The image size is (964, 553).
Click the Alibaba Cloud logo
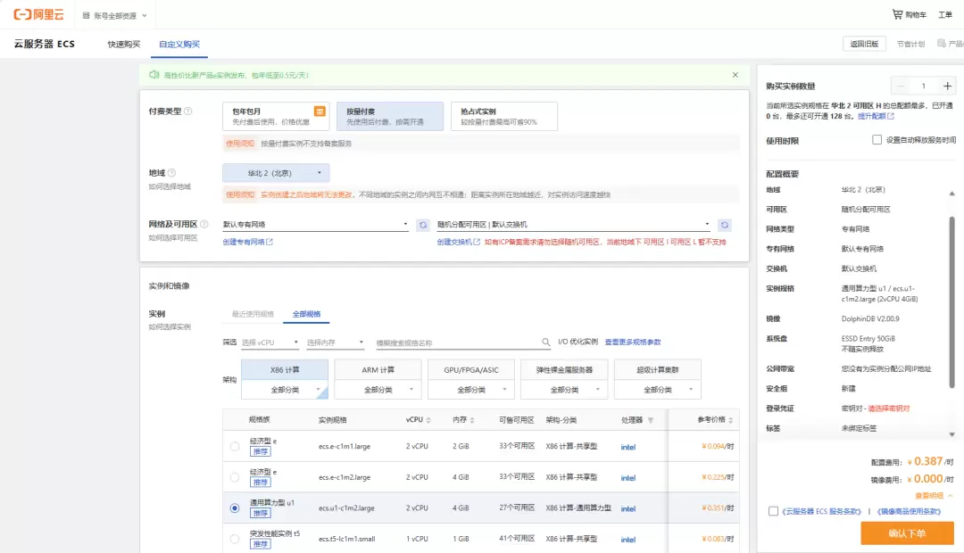(x=39, y=15)
